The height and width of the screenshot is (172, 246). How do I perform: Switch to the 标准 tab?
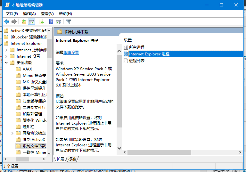tap(72, 159)
